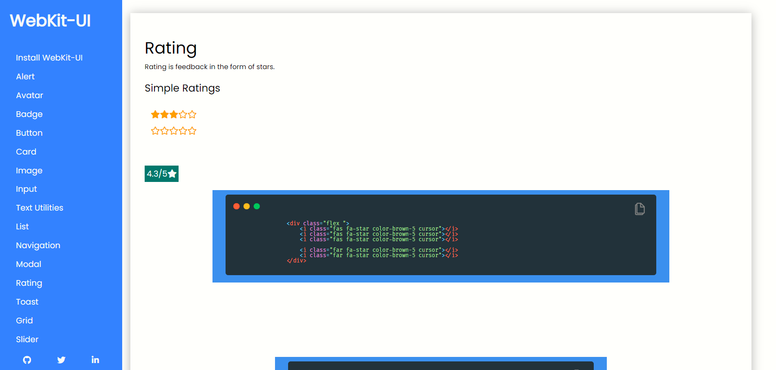Click the star icon inside the 4.3/5 badge

(172, 173)
